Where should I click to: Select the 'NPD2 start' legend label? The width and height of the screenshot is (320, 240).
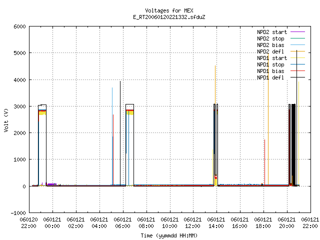tap(272, 32)
